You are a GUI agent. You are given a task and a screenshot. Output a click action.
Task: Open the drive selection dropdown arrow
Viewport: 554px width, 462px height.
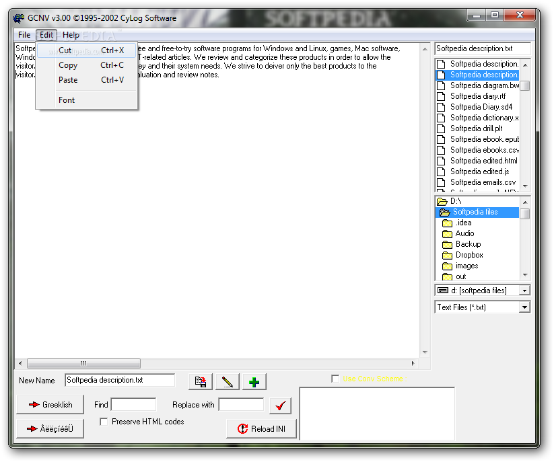[x=524, y=291]
